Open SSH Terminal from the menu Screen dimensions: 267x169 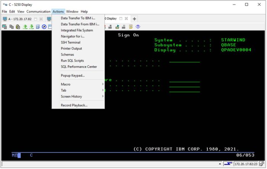71,42
